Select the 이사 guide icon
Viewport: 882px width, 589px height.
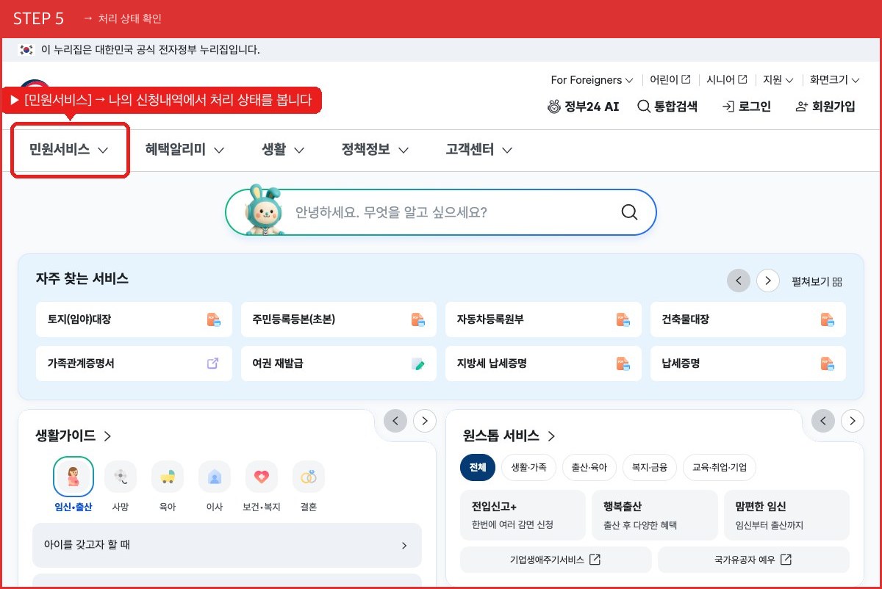tap(215, 485)
